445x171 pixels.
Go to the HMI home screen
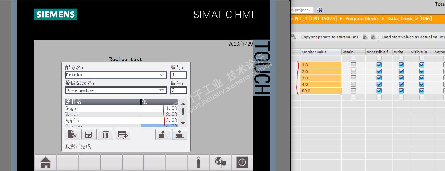[x=45, y=162]
